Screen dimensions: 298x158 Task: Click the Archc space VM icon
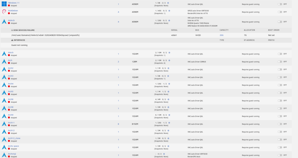pyautogui.click(x=4, y=147)
